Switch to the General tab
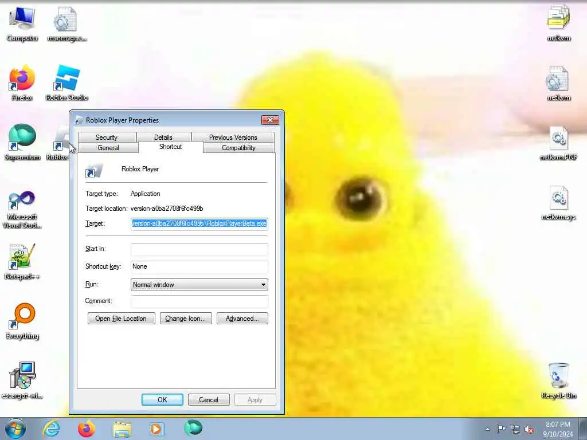This screenshot has width=587, height=440. point(108,148)
